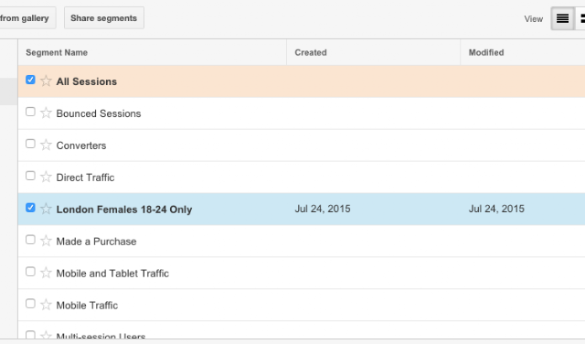The height and width of the screenshot is (344, 585).
Task: Select the Mobile Traffic segment name
Action: pyautogui.click(x=87, y=306)
